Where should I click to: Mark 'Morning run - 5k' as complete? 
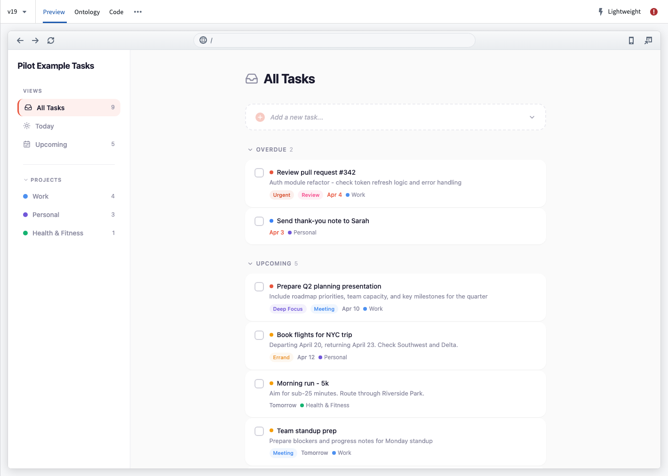[259, 384]
